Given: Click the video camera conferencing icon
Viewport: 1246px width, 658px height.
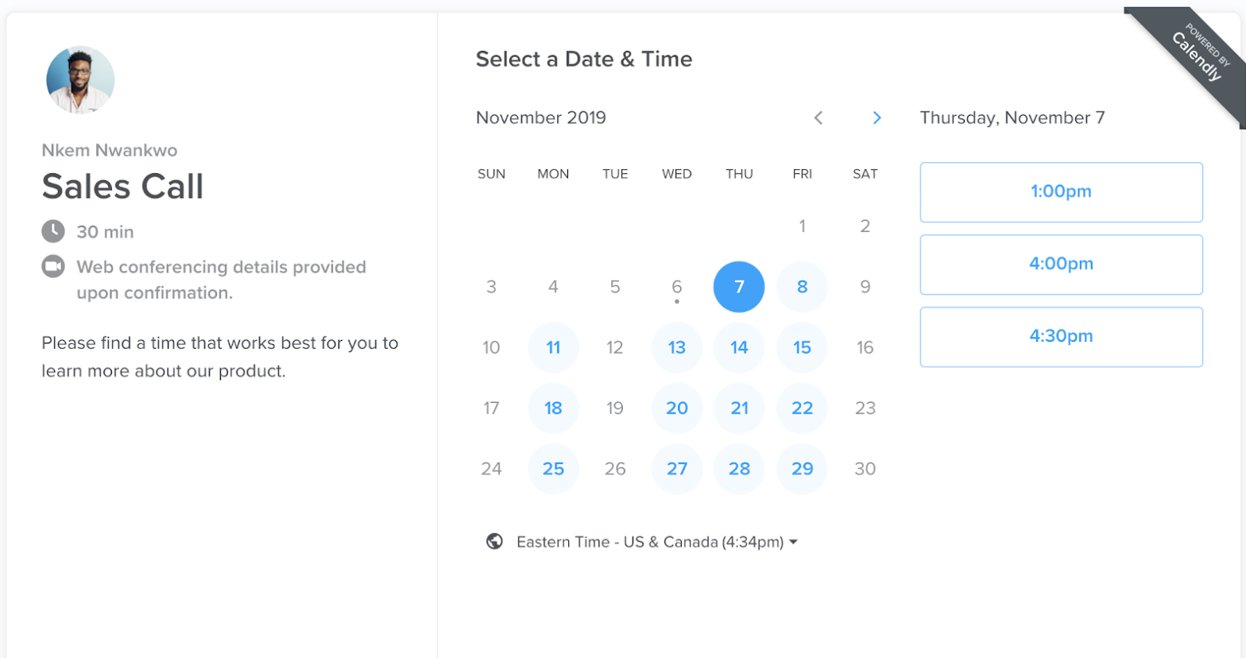Looking at the screenshot, I should tap(53, 266).
